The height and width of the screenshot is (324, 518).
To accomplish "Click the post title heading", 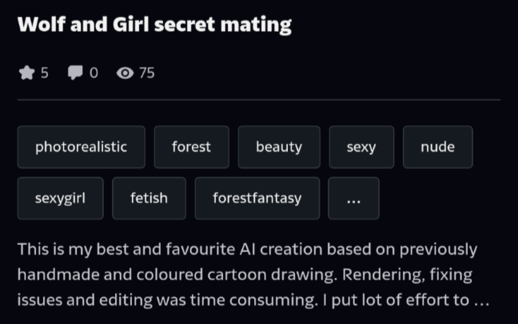I will [155, 25].
